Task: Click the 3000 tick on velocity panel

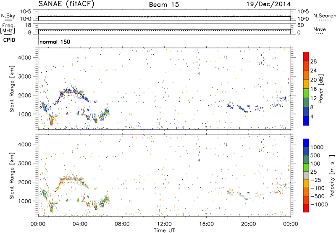Action: 25,163
